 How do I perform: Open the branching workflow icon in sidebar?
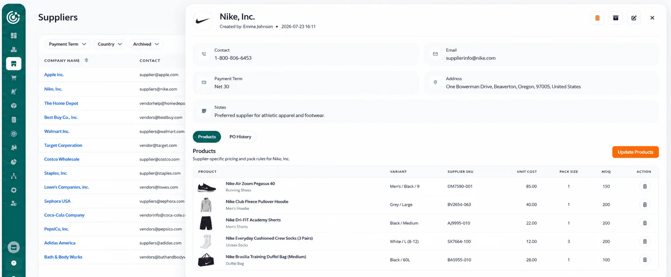[x=14, y=176]
